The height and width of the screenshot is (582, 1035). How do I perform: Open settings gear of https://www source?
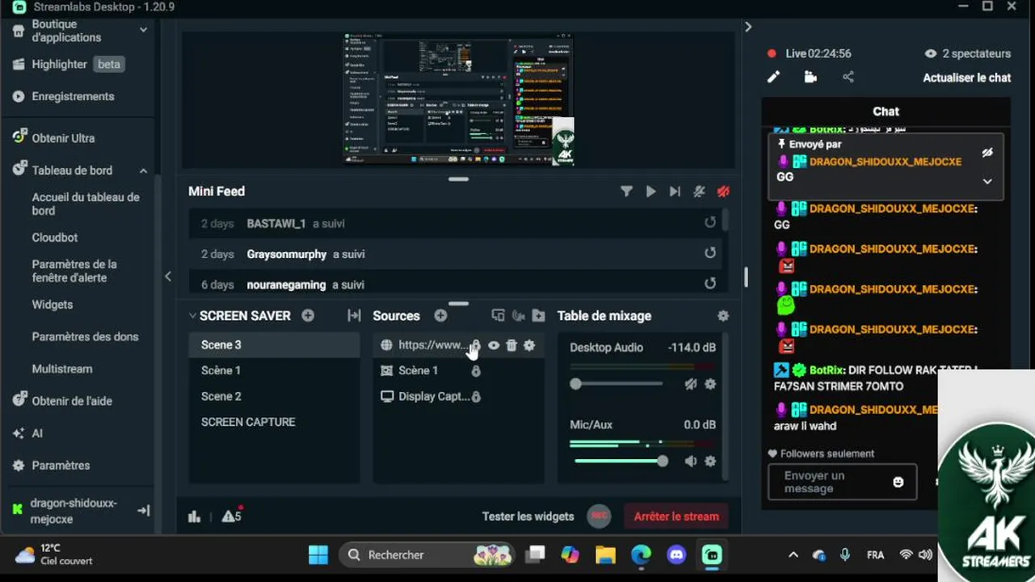coord(529,345)
